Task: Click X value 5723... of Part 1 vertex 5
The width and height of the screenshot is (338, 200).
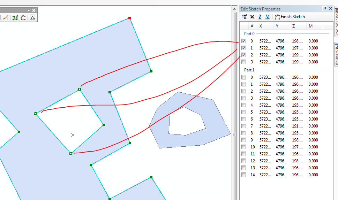Action: pyautogui.click(x=265, y=112)
